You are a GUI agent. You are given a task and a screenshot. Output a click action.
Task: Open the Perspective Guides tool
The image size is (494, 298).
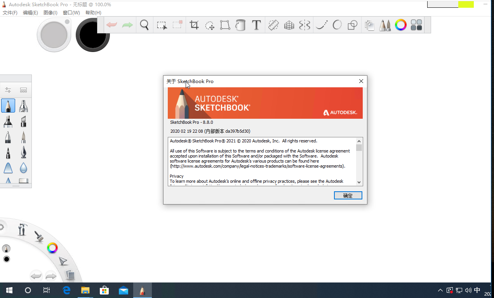pos(289,25)
